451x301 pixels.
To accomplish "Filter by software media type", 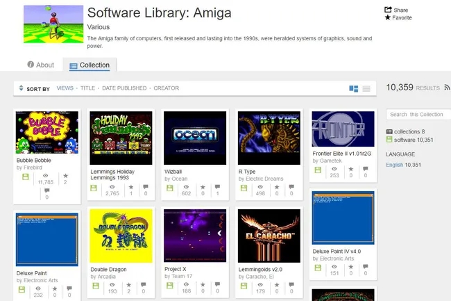I will (409, 140).
